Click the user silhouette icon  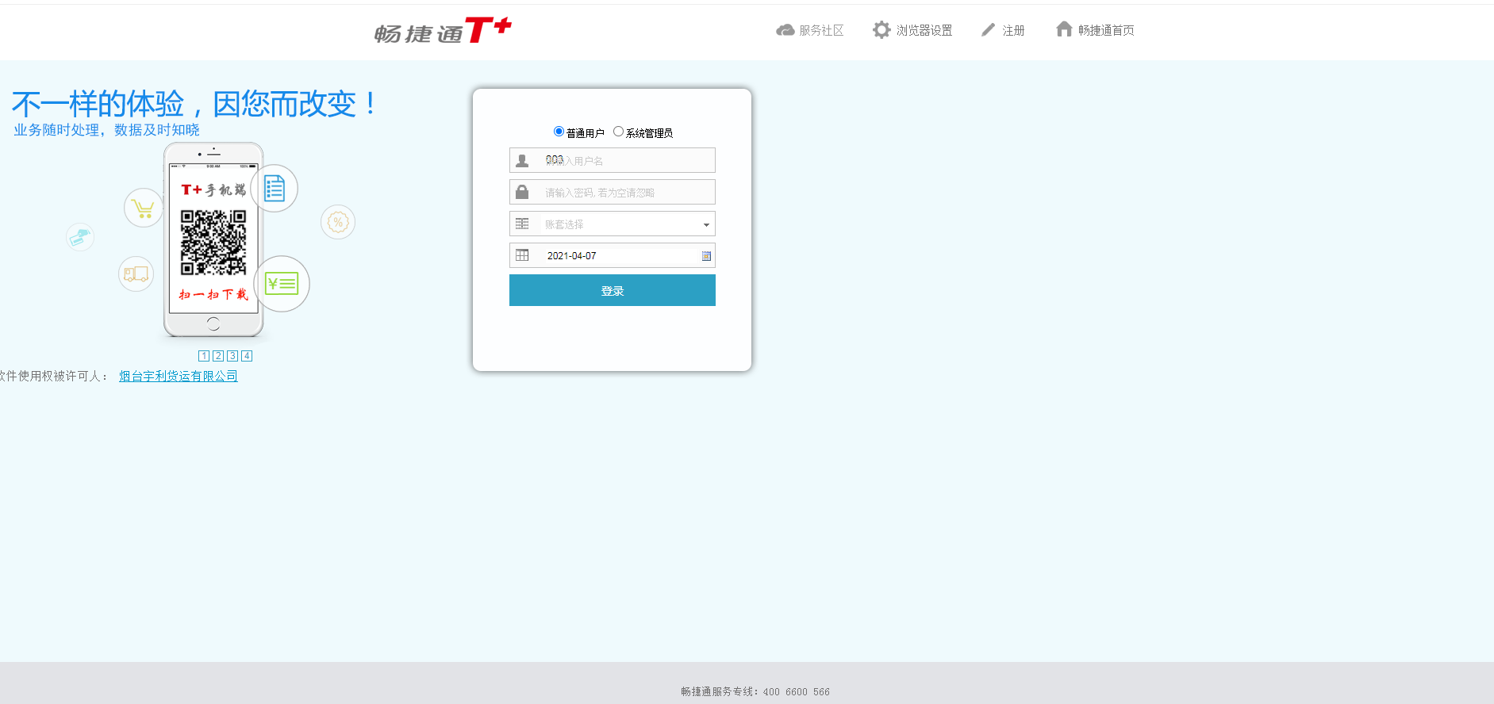(522, 161)
